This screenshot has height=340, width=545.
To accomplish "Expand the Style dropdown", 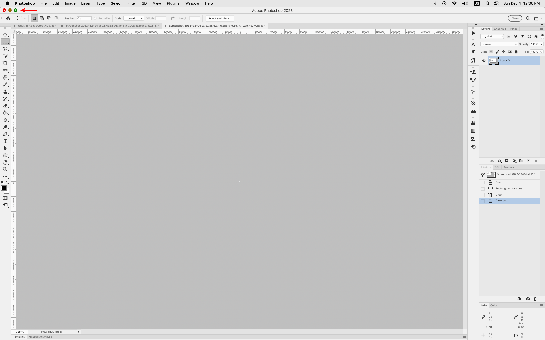I will coord(133,18).
